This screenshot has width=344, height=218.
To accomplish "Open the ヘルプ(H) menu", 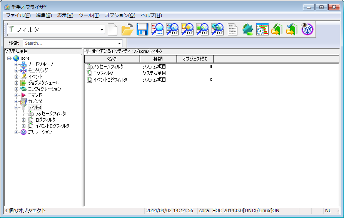I will point(151,15).
